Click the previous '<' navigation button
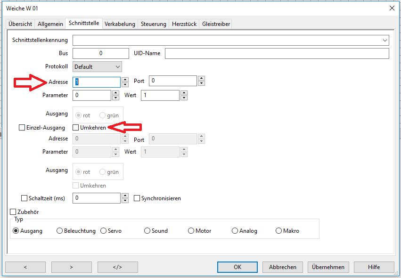401x278 pixels. pos(25,267)
